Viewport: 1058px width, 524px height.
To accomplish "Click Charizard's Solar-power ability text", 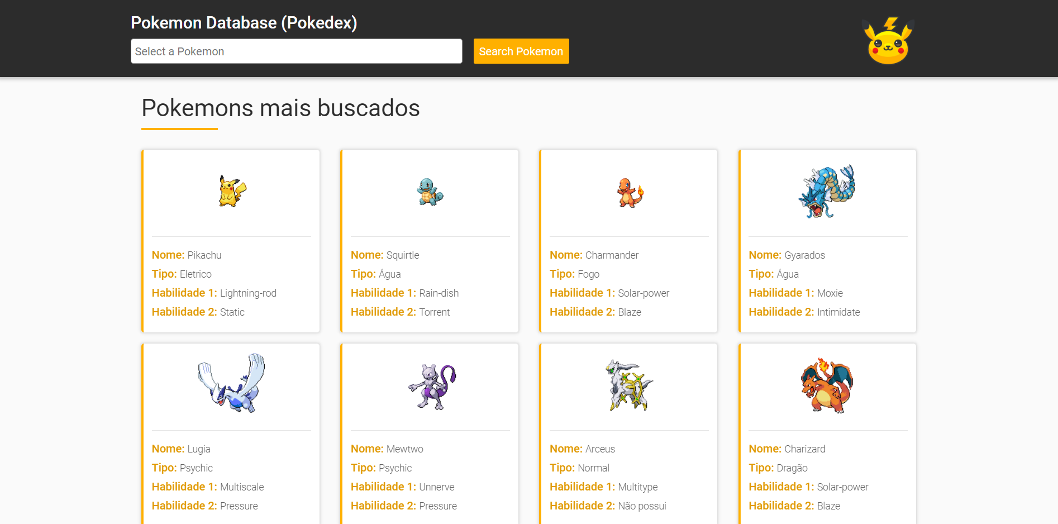I will (x=843, y=487).
